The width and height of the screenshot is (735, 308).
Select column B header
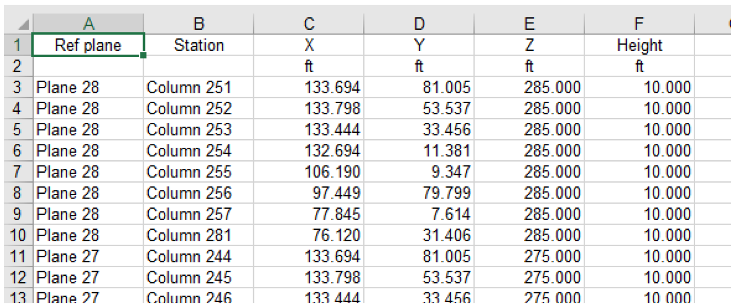click(x=199, y=24)
